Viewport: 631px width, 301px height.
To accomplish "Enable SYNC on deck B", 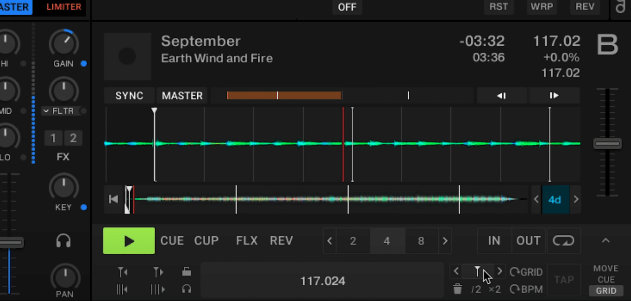I will click(129, 96).
